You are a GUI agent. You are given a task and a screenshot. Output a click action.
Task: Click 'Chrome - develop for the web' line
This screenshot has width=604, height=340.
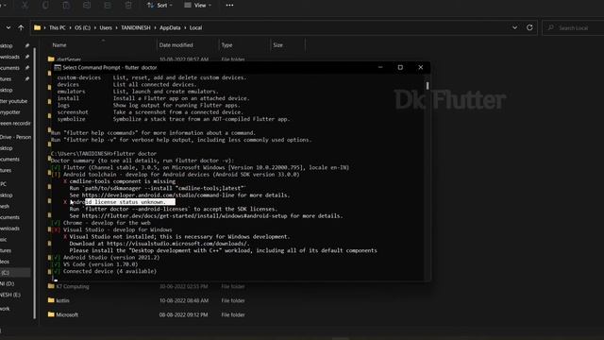pyautogui.click(x=107, y=223)
